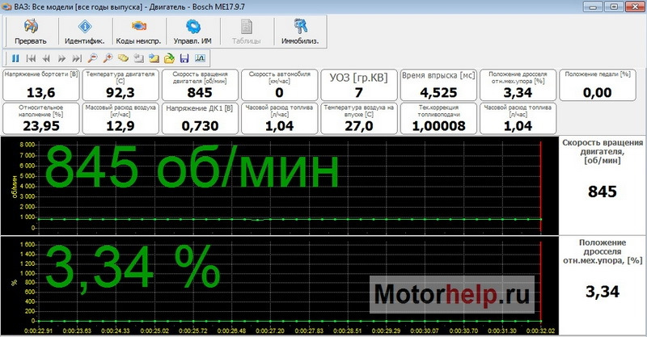
Task: Select the Напряжение бортсети parameter tile
Action: tap(41, 85)
